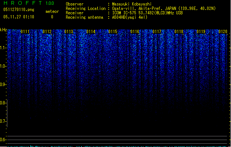Click the Observer field label
231x147 pixels.
click(x=75, y=4)
